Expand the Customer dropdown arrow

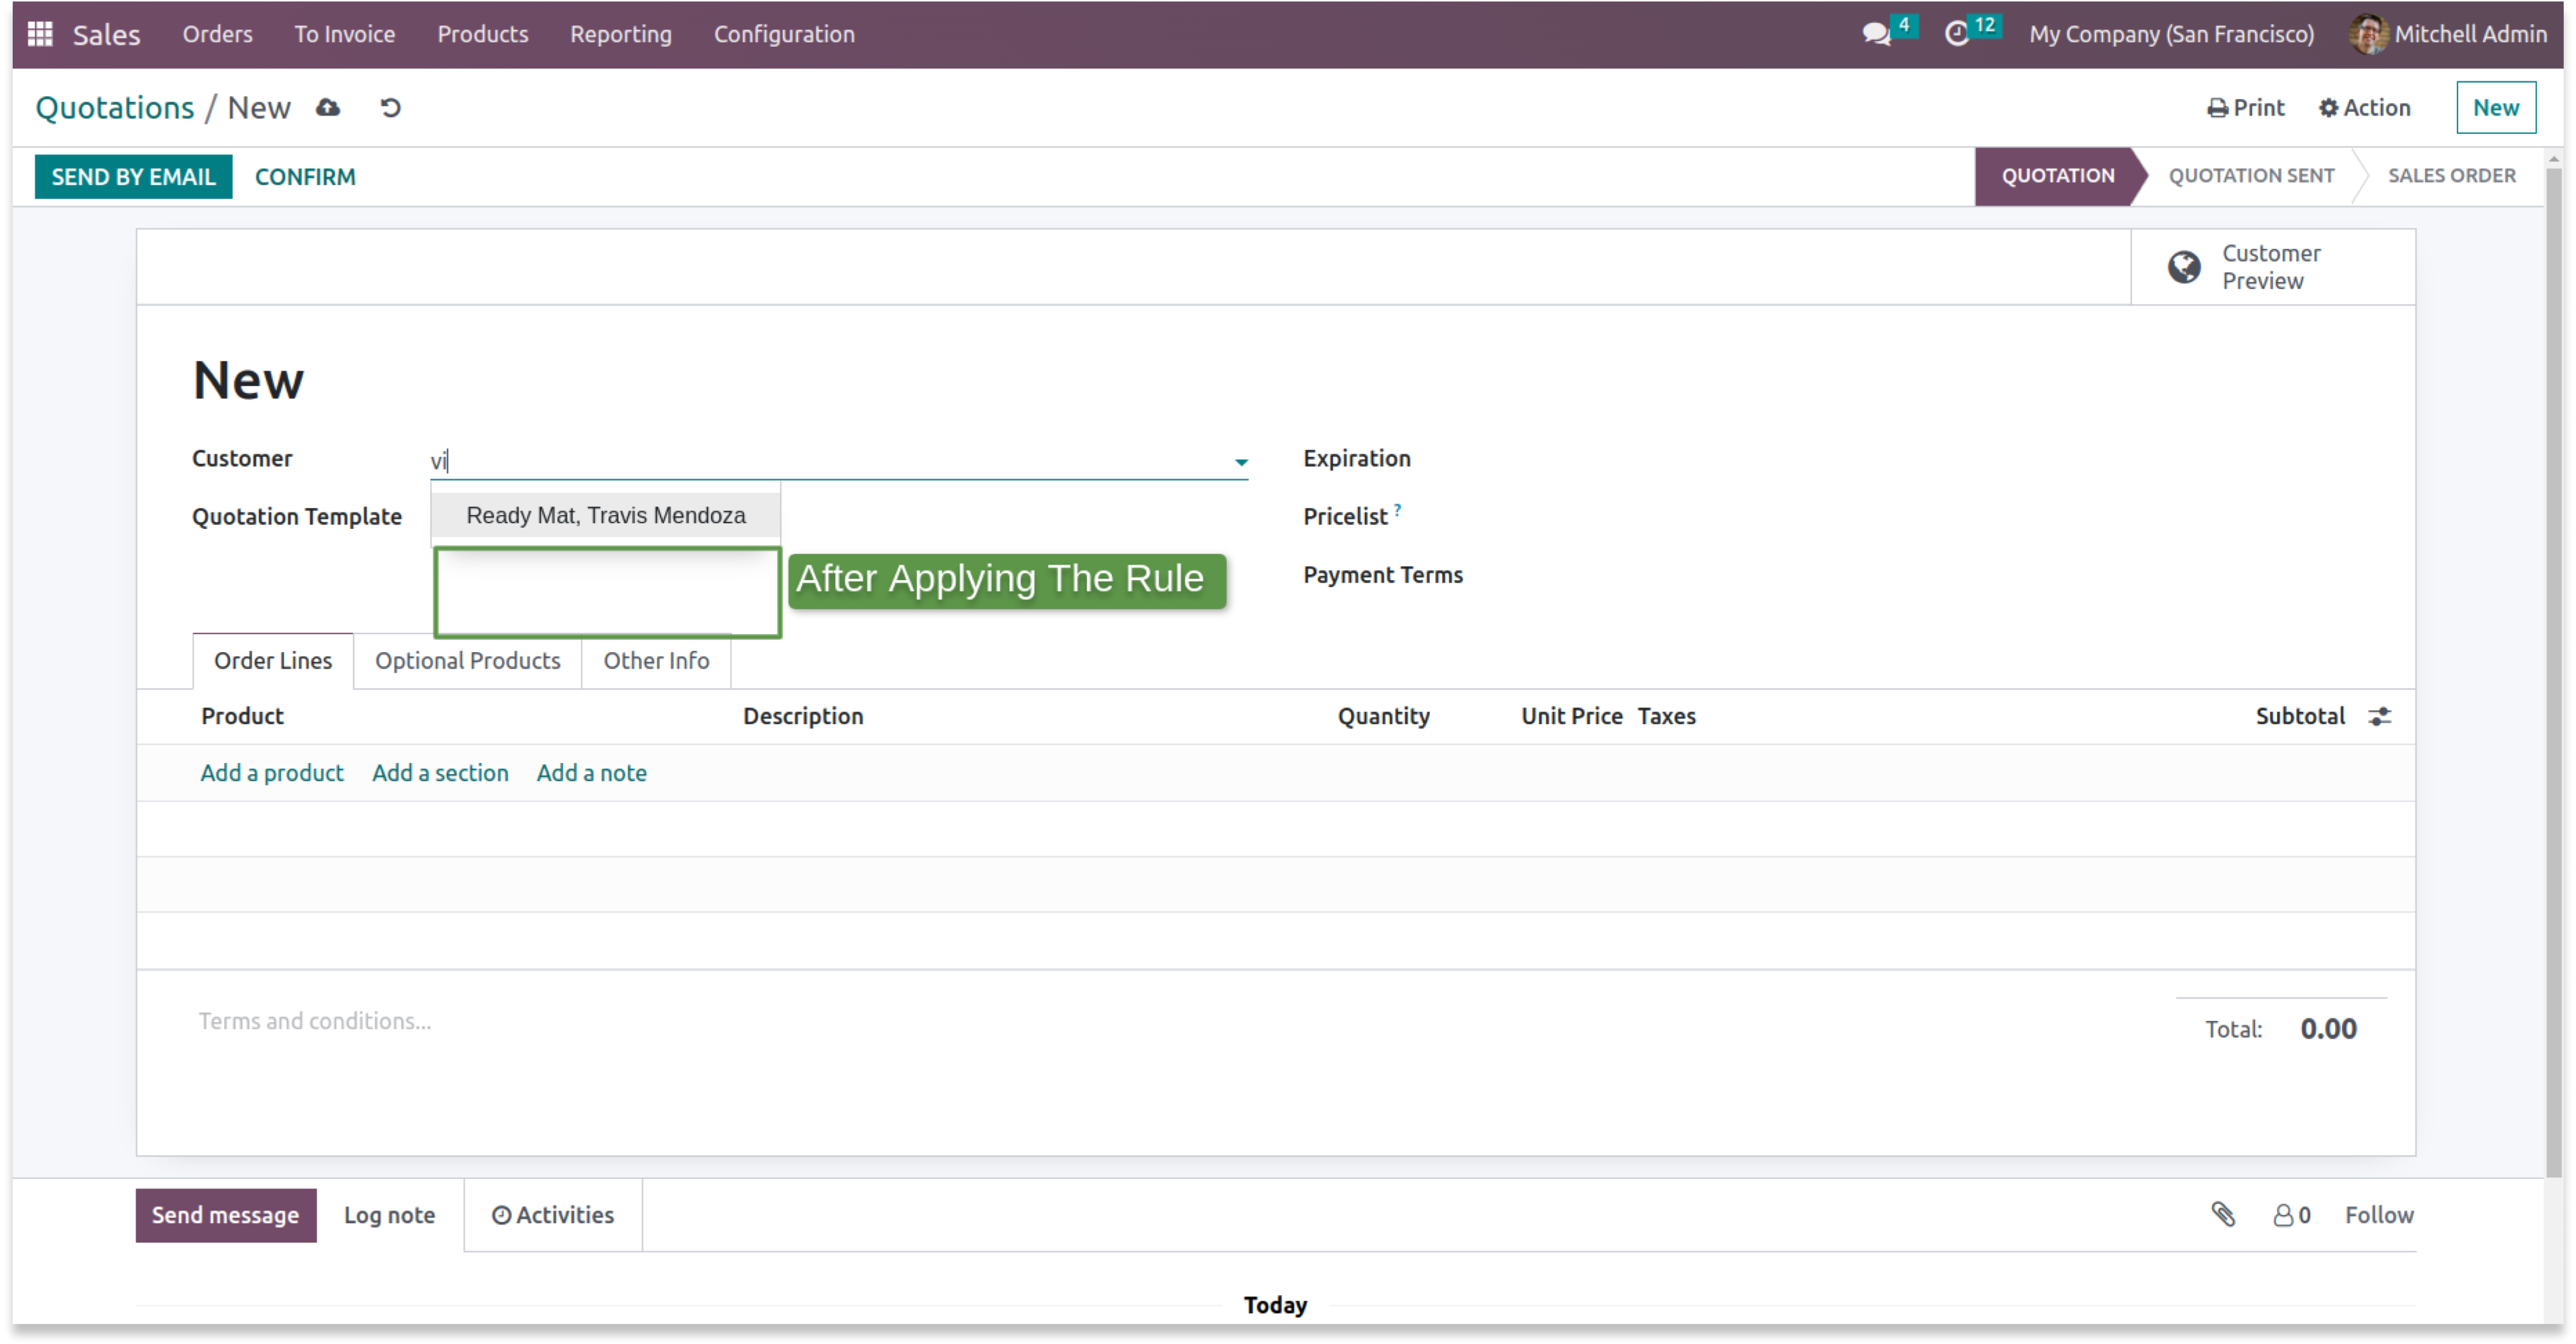[x=1240, y=462]
